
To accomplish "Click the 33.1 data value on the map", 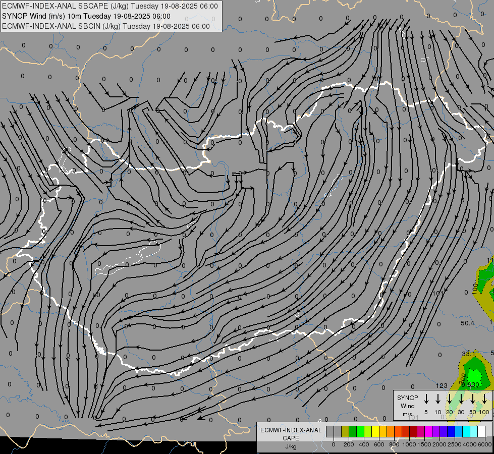I will point(468,354).
